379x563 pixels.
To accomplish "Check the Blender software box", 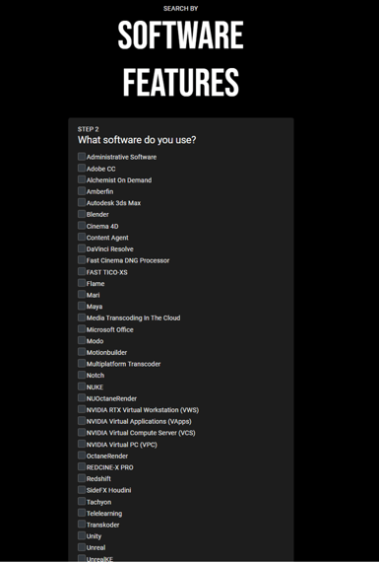I will coord(82,214).
